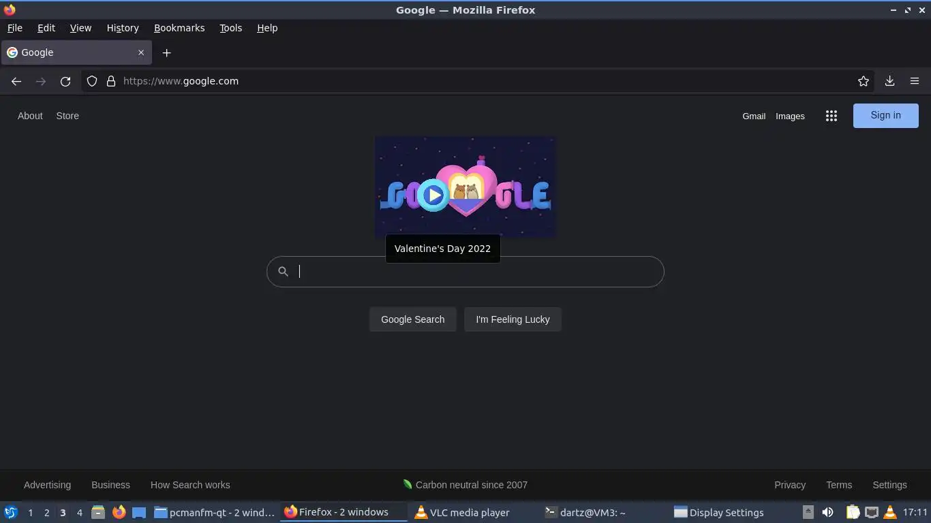Switch to dartz@VM3 terminal window
The width and height of the screenshot is (931, 523).
604,512
